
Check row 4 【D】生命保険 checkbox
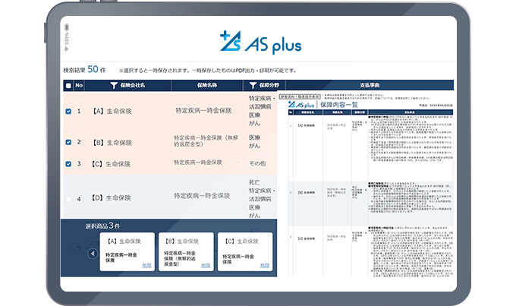coord(68,200)
